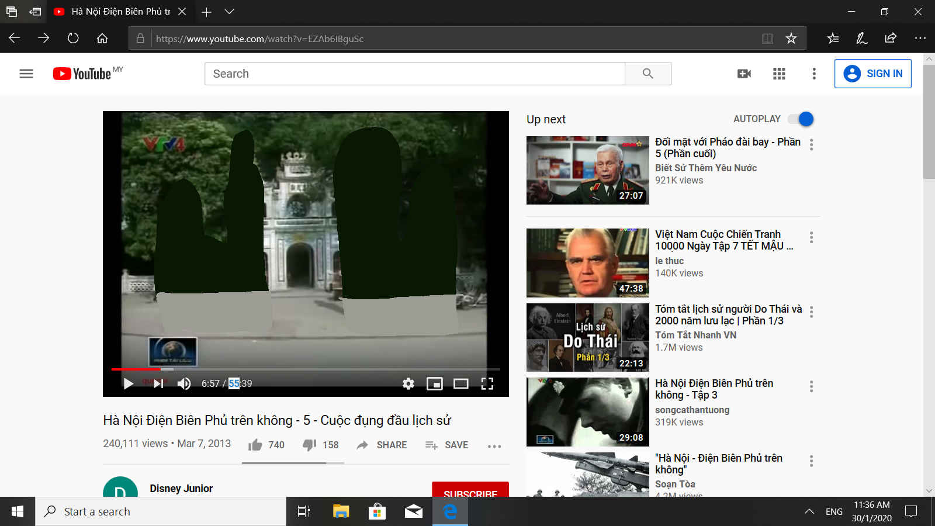
Task: Focus the YouTube search field
Action: click(x=415, y=74)
